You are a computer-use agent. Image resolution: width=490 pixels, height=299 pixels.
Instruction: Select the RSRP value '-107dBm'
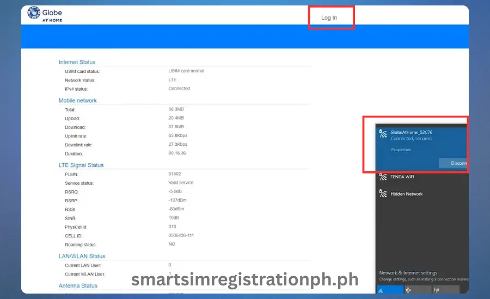click(x=177, y=200)
